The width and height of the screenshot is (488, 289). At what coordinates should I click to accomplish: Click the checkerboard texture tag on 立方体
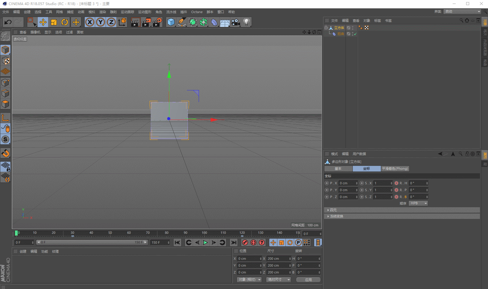[x=367, y=28]
